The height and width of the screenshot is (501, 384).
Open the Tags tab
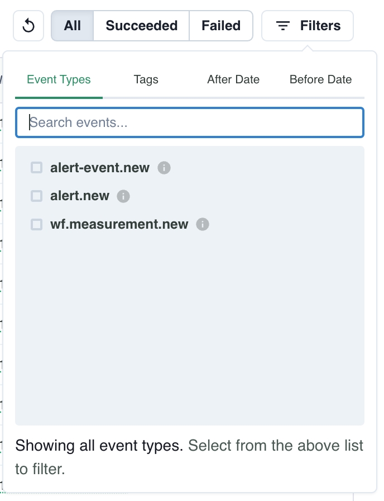point(146,79)
